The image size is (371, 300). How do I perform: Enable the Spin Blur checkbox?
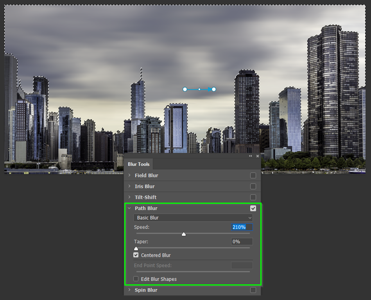point(253,290)
